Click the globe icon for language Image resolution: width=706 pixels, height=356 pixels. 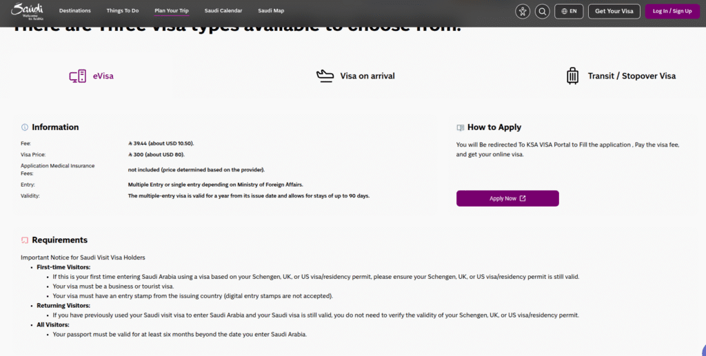(565, 11)
